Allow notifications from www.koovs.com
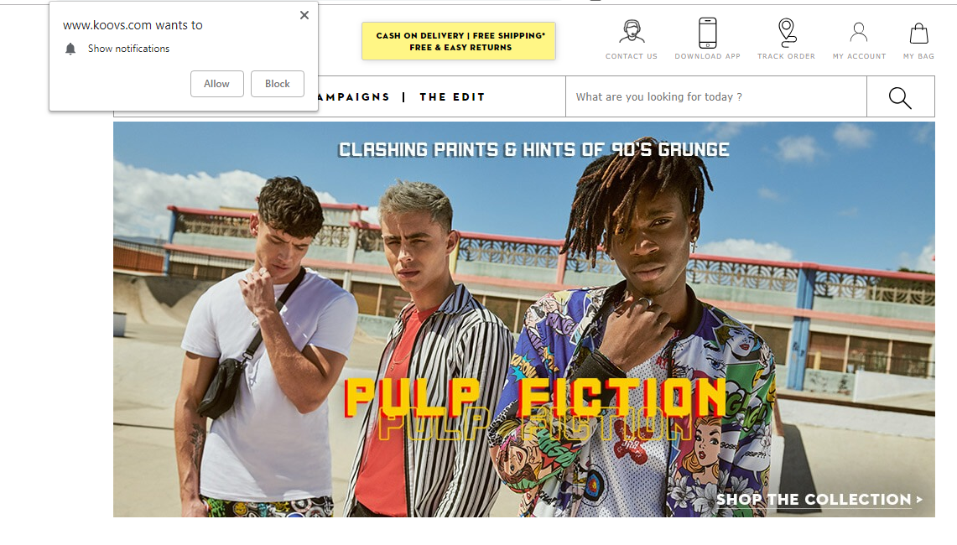Screen dimensions: 957x545 pyautogui.click(x=216, y=84)
